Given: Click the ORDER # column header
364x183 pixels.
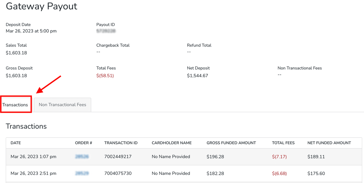Looking at the screenshot, I should 83,143.
